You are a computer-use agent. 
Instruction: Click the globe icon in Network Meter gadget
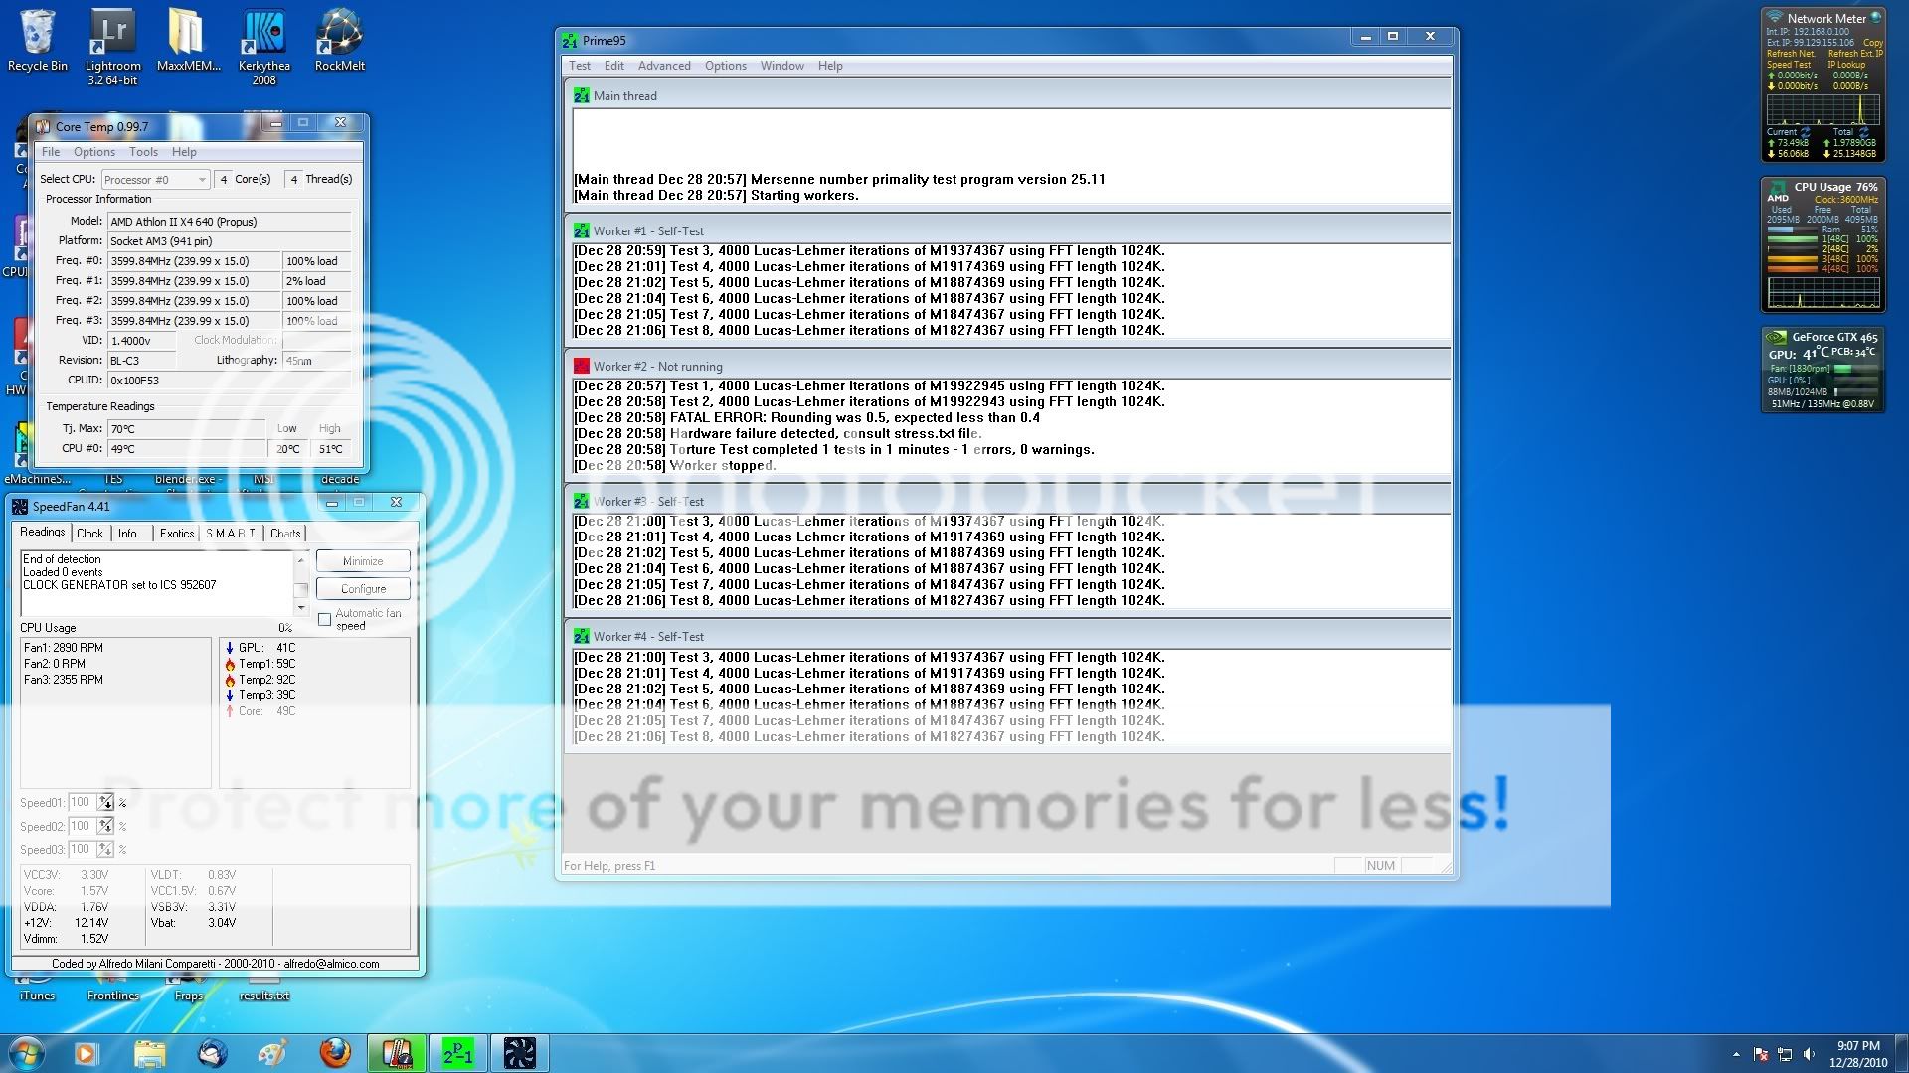pyautogui.click(x=1875, y=17)
